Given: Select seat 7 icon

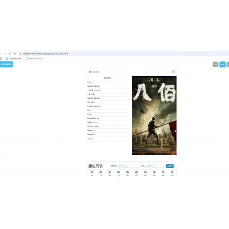Looking at the screenshot, I should pyautogui.click(x=145, y=172).
